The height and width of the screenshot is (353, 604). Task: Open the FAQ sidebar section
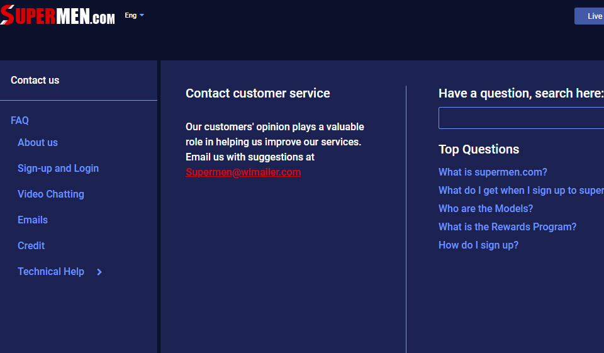pos(20,120)
